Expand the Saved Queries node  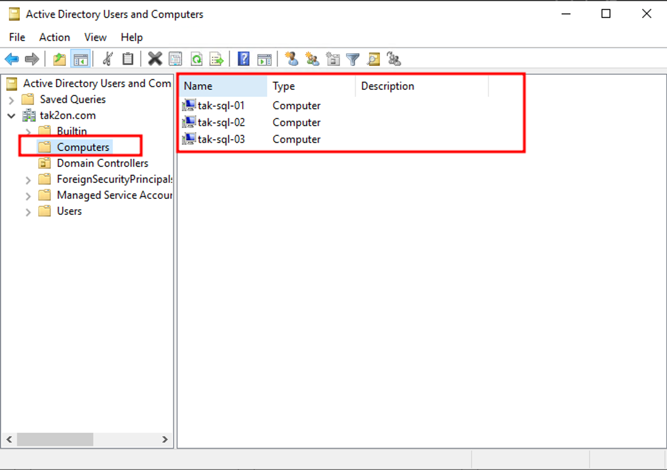tap(11, 100)
